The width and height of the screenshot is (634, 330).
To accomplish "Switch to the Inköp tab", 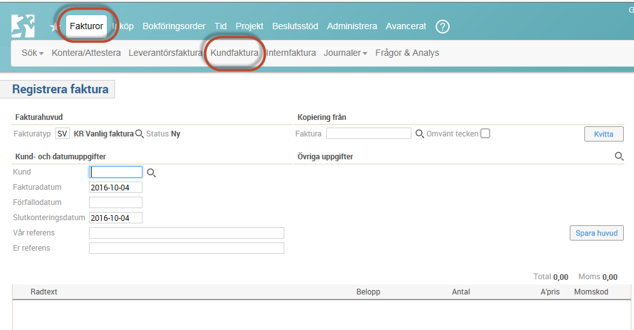I will (123, 26).
